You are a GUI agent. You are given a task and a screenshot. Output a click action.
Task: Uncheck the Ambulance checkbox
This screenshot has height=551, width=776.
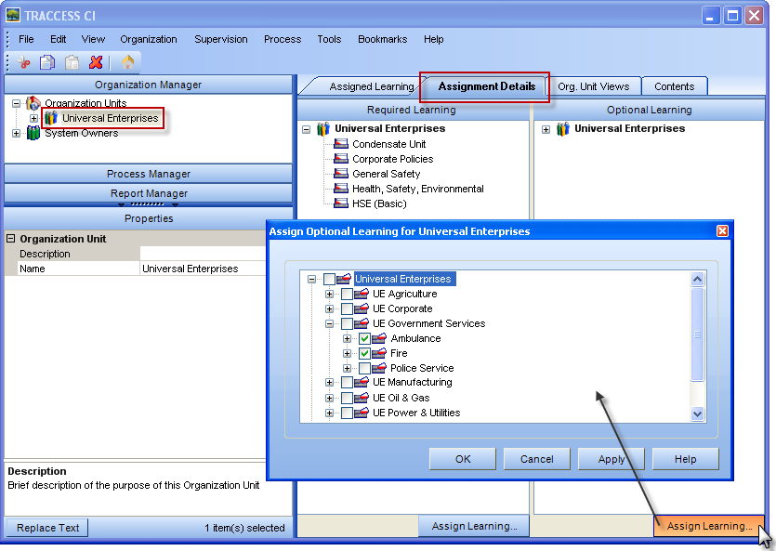366,338
